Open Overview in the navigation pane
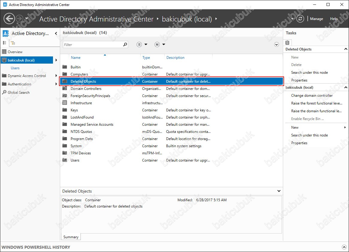This screenshot has width=349, height=252. click(x=15, y=52)
